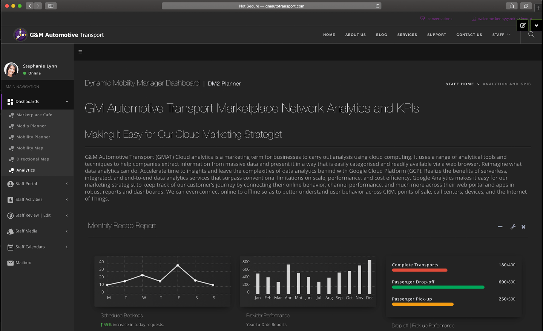The height and width of the screenshot is (331, 543).
Task: Click the Staff Calendars calendar icon
Action: coord(10,247)
